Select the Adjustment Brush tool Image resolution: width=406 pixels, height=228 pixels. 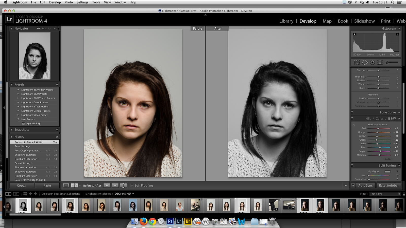click(x=392, y=62)
